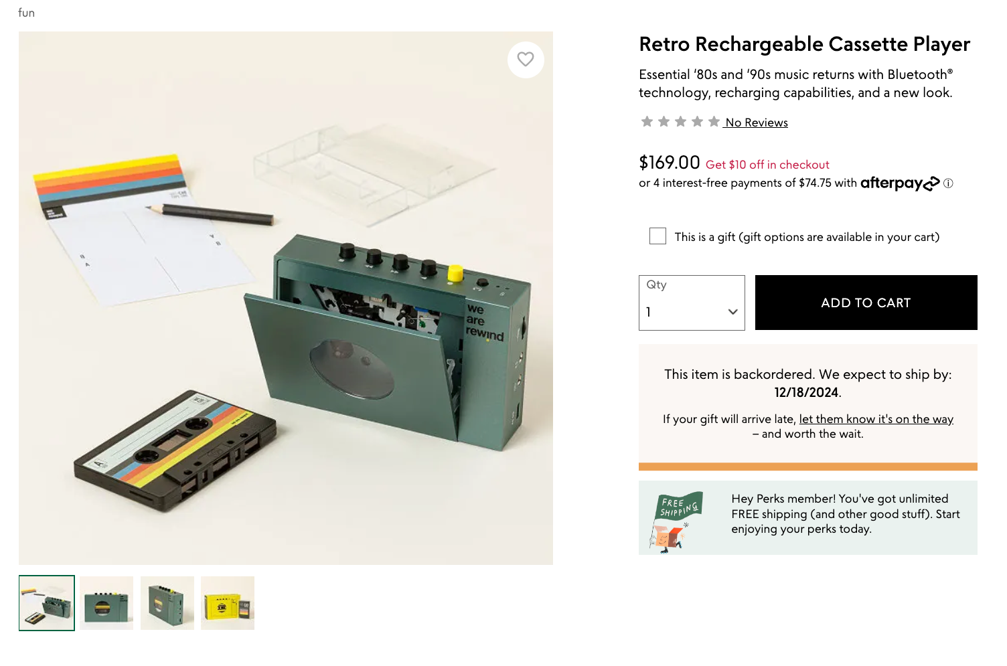Open the No Reviews link
The image size is (1007, 666).
pyautogui.click(x=757, y=122)
